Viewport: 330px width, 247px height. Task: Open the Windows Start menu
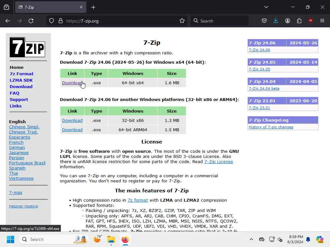(x=10, y=239)
